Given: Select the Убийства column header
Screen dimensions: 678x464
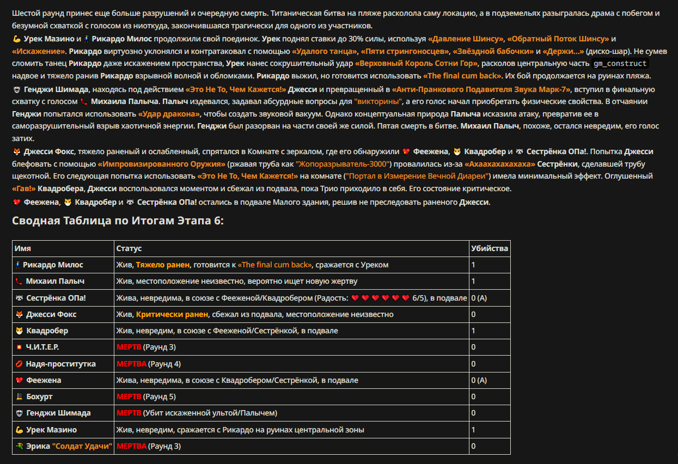Looking at the screenshot, I should pyautogui.click(x=490, y=248).
